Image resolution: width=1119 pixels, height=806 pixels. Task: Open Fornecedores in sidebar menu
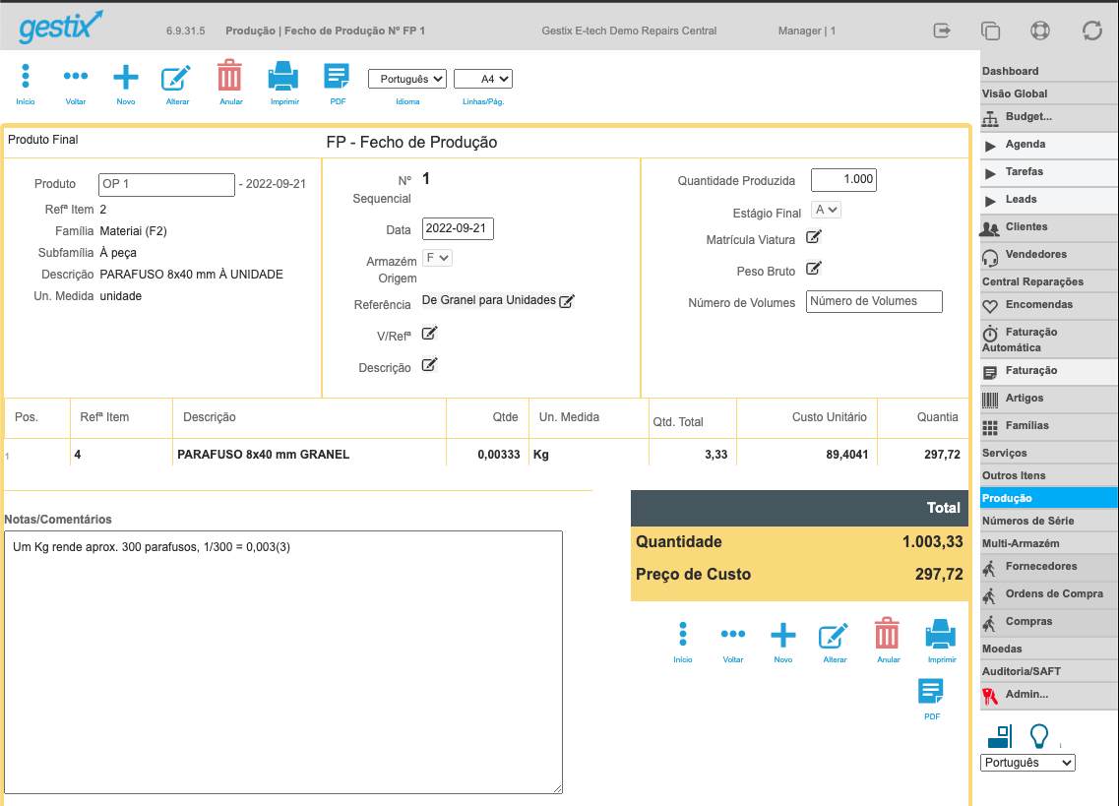pos(1049,567)
